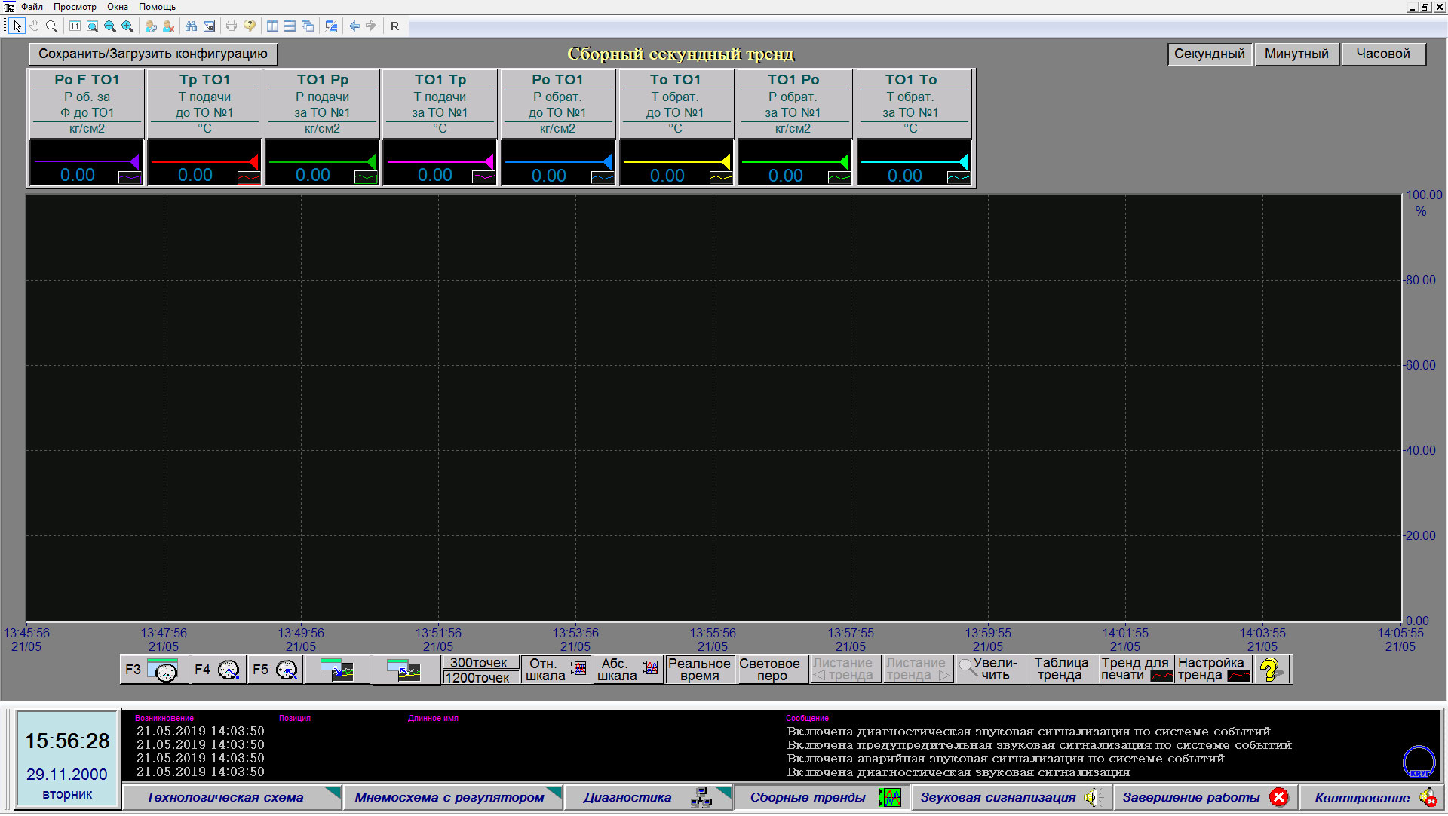Click the user login key icon
This screenshot has width=1448, height=816.
[x=151, y=26]
